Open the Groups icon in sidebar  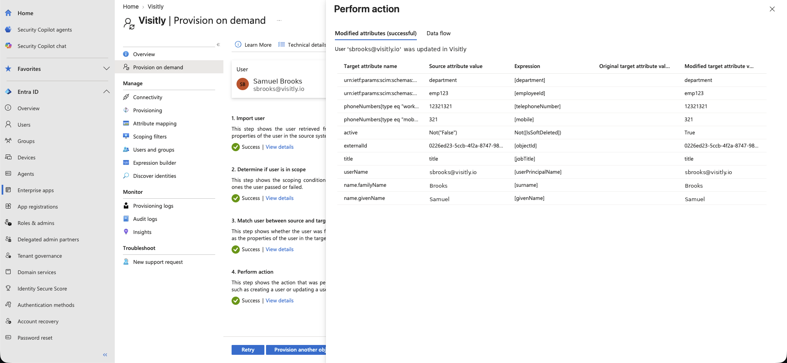click(8, 141)
